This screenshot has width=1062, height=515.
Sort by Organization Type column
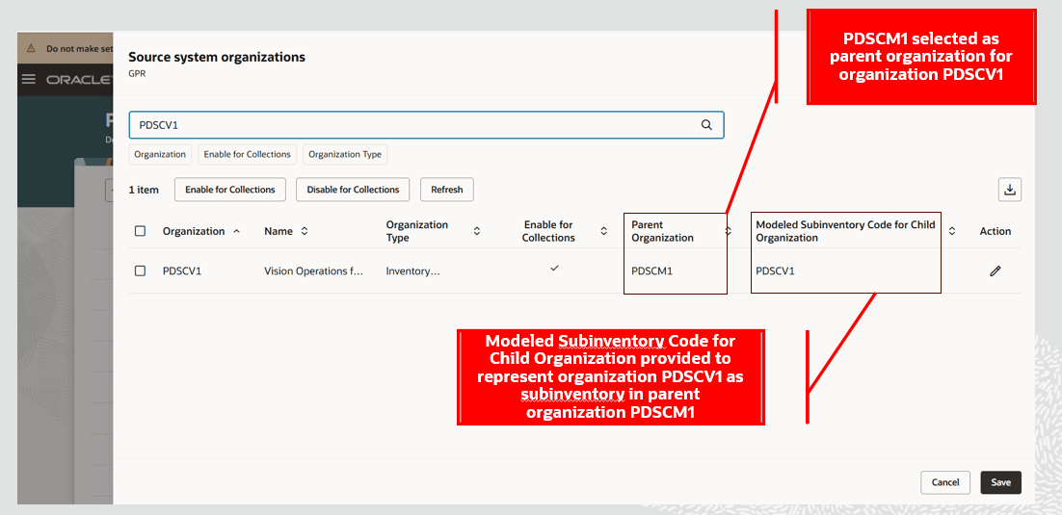coord(477,231)
